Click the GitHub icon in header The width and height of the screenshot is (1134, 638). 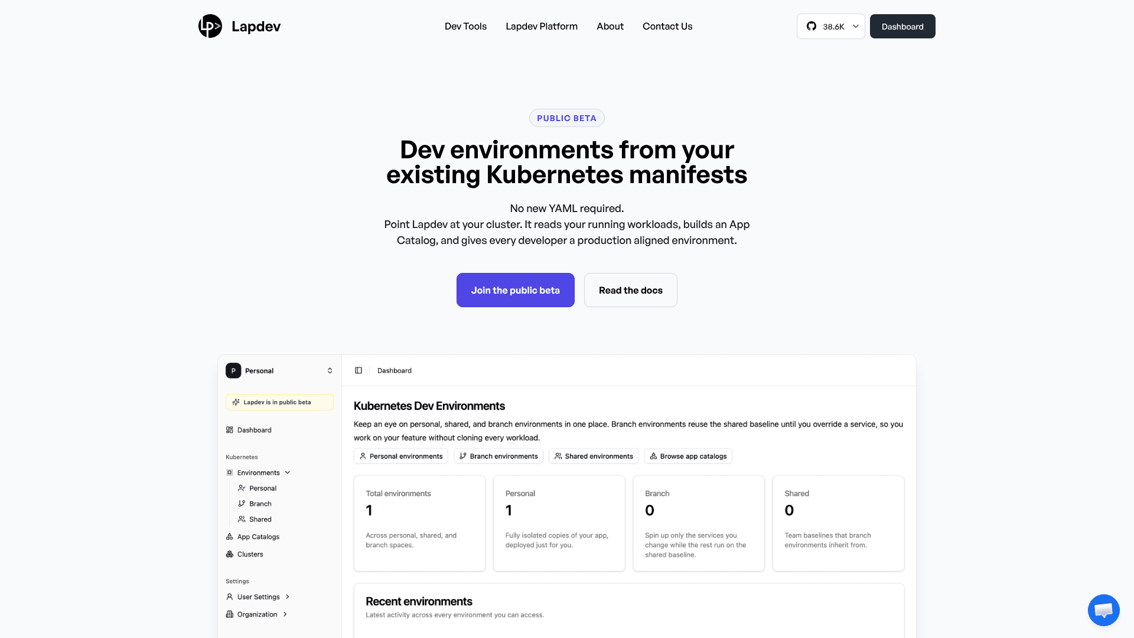(812, 26)
